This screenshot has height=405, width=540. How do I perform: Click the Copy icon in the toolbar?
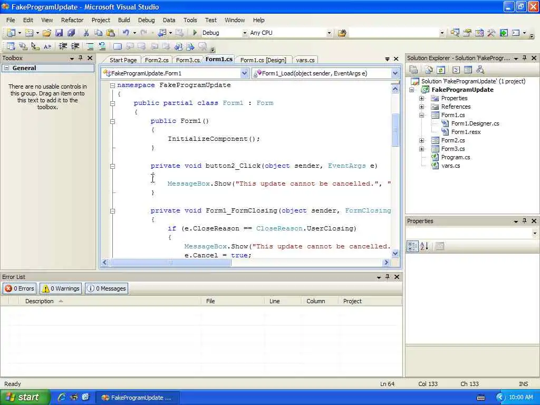tap(98, 33)
